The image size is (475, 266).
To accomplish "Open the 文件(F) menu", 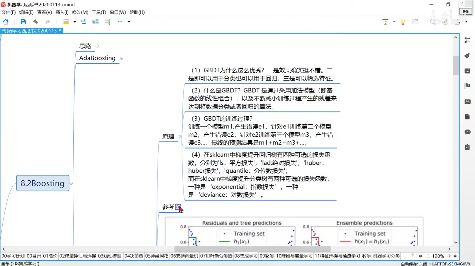I will (x=9, y=12).
